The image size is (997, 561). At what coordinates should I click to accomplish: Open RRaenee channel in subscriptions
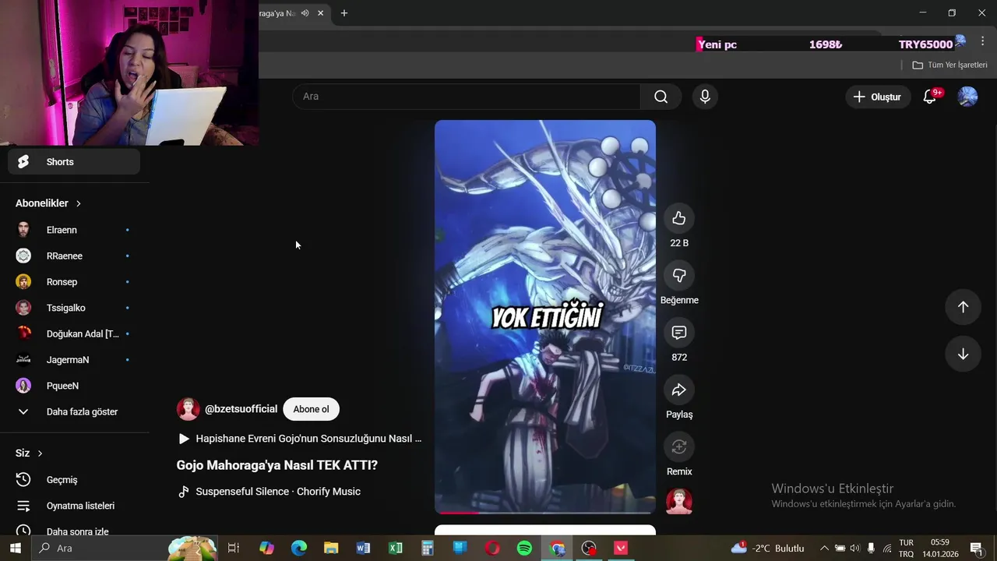click(74, 256)
